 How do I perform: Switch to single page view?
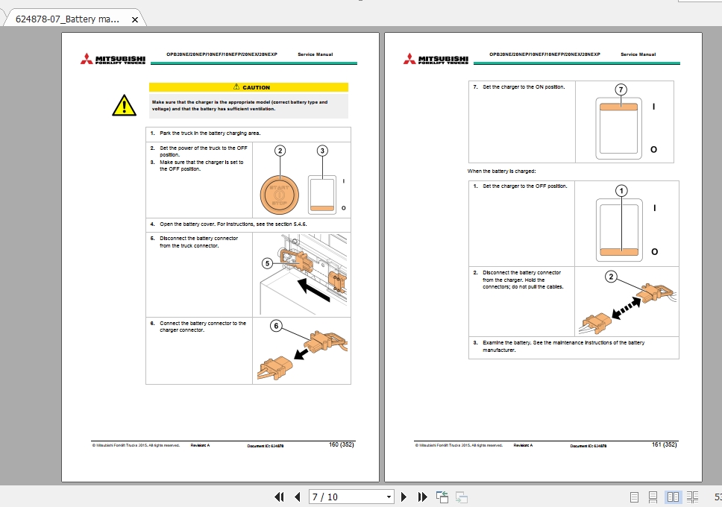coord(634,497)
